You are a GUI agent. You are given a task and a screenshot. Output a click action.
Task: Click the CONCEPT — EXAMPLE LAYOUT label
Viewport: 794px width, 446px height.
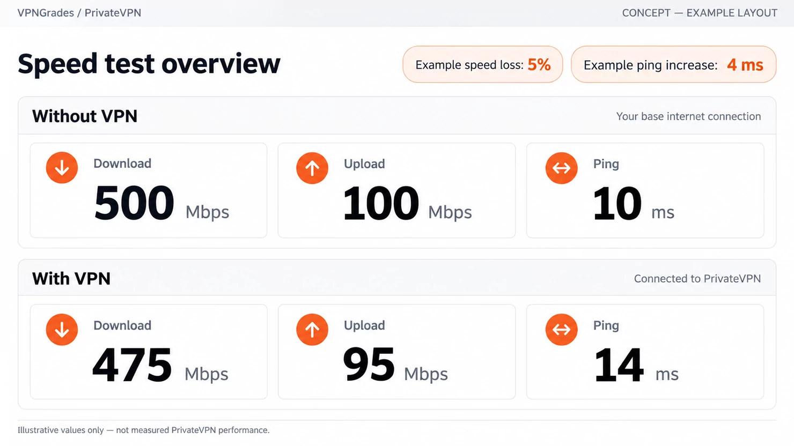click(700, 13)
